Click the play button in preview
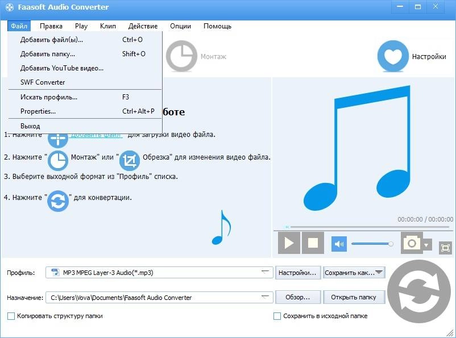Image resolution: width=456 pixels, height=338 pixels. pos(289,243)
